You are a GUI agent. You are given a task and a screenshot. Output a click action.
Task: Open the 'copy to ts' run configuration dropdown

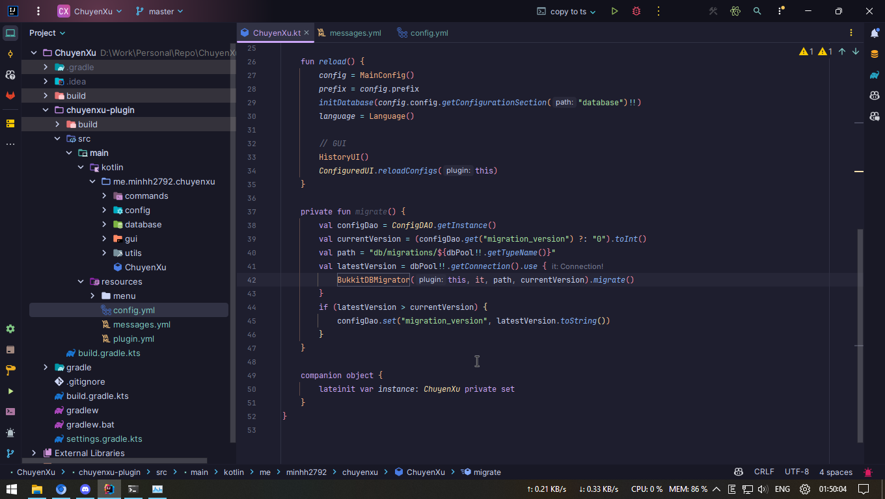[x=567, y=11]
